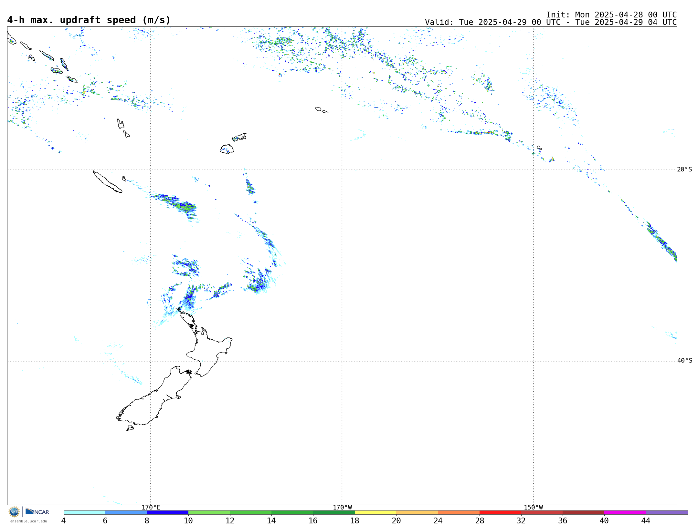Click the 150°W longitude label
Image resolution: width=698 pixels, height=525 pixels.
[x=533, y=508]
